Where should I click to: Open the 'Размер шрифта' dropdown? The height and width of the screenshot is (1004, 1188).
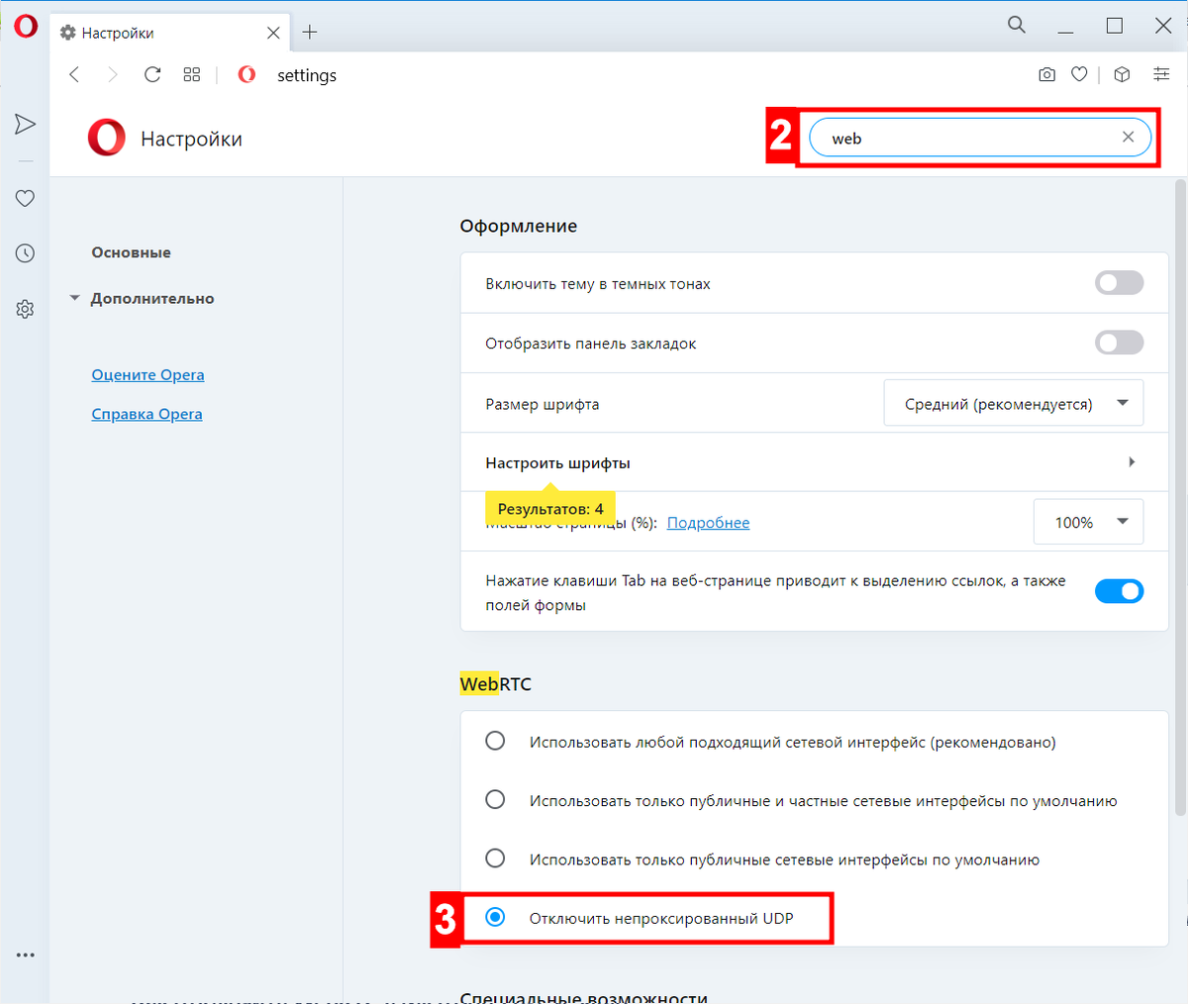pyautogui.click(x=1013, y=402)
